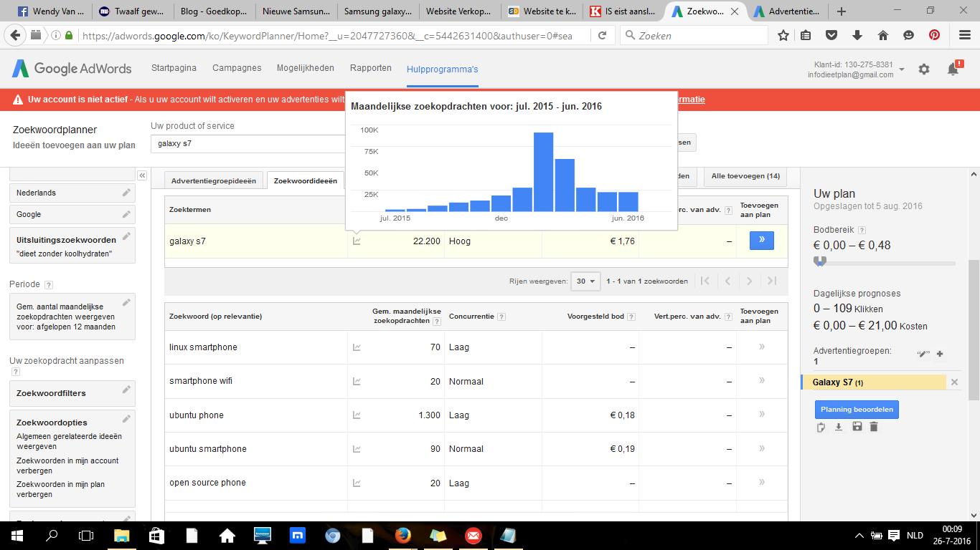
Task: Edit the Periode date range pencil
Action: click(126, 303)
